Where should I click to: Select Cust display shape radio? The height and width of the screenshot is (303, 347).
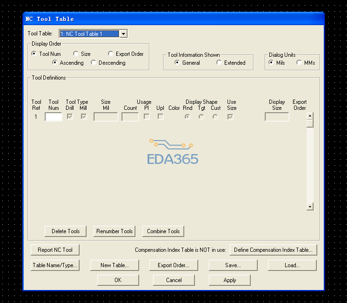[215, 117]
